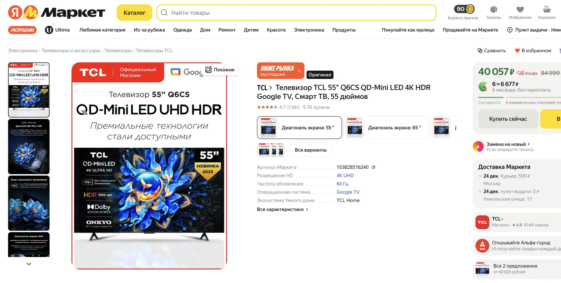
Task: Click the Пункт выдачи location pin icon
Action: coord(510,30)
